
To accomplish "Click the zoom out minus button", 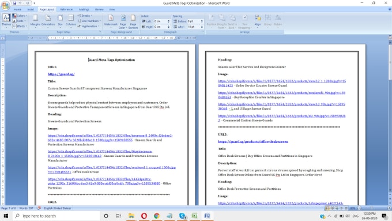I will pos(359,208).
